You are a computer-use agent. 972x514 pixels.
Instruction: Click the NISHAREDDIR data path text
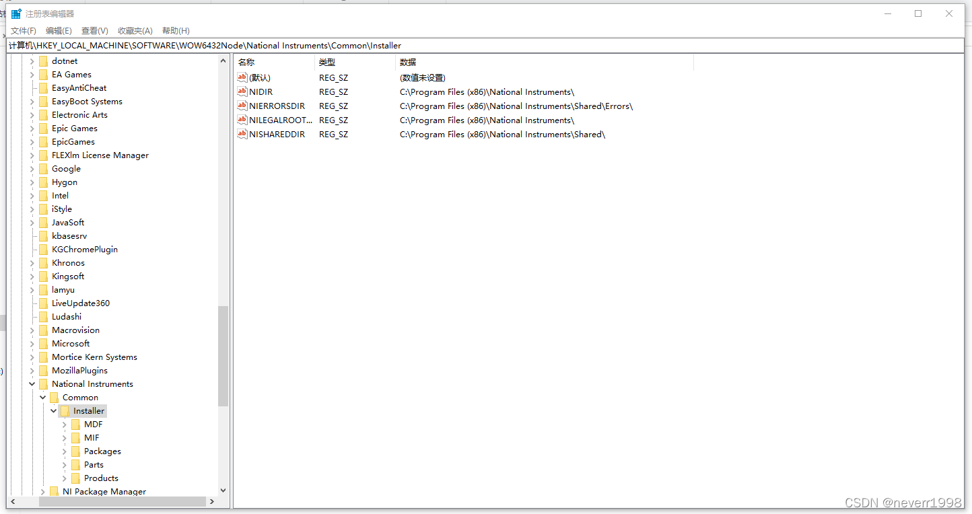[502, 134]
